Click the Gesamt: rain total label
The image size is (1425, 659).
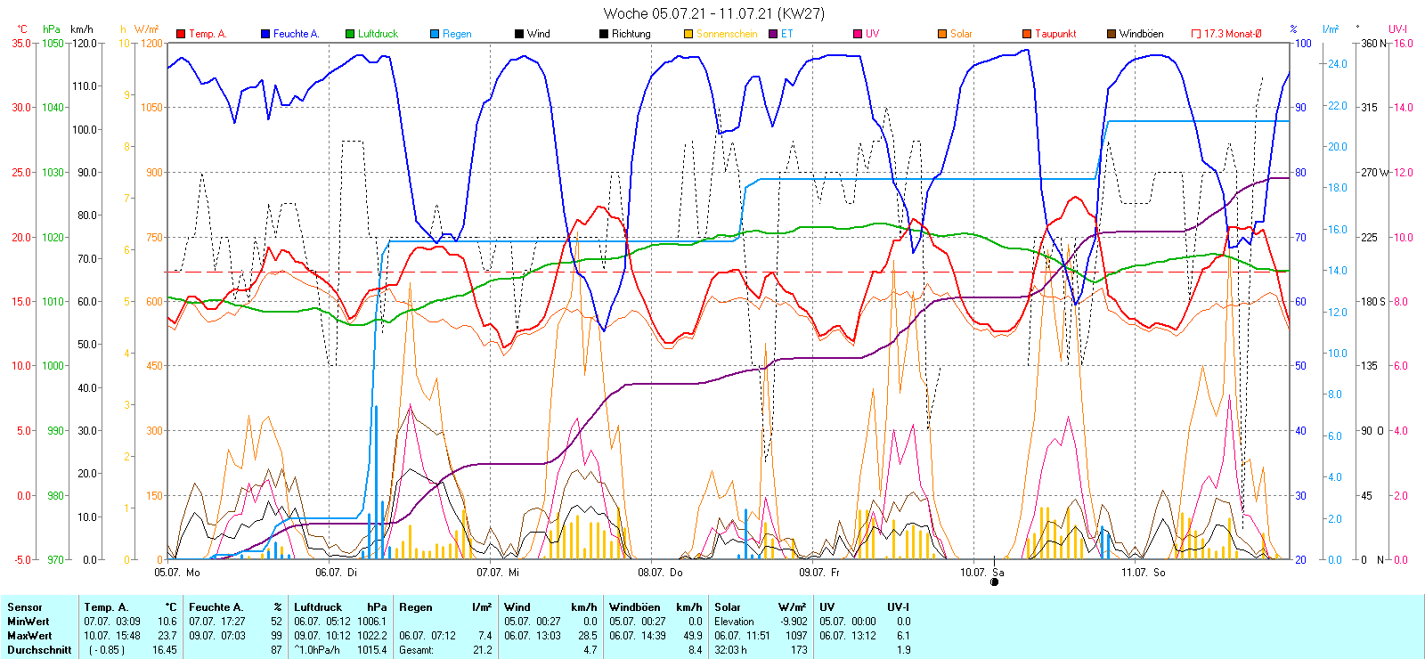tap(417, 650)
